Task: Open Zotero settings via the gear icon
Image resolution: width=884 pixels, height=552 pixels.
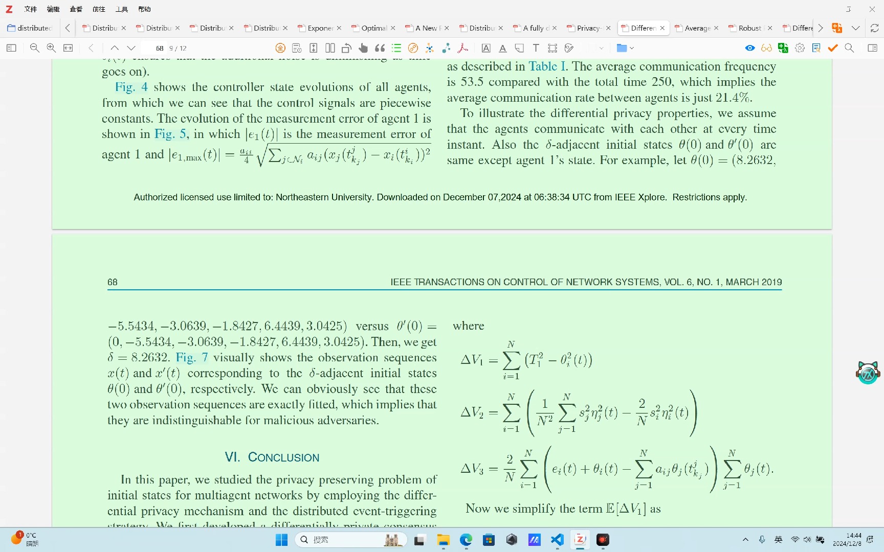Action: pyautogui.click(x=800, y=48)
